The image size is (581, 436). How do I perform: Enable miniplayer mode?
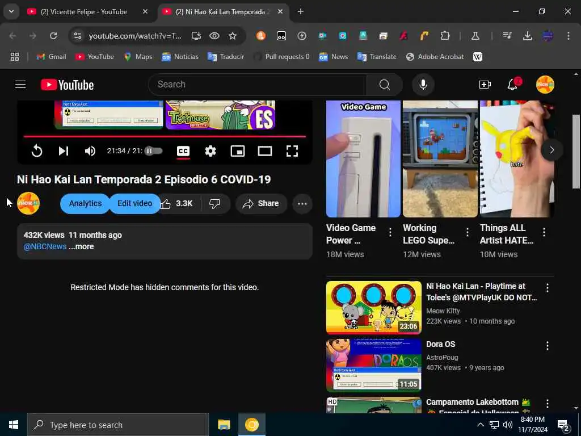pyautogui.click(x=238, y=151)
